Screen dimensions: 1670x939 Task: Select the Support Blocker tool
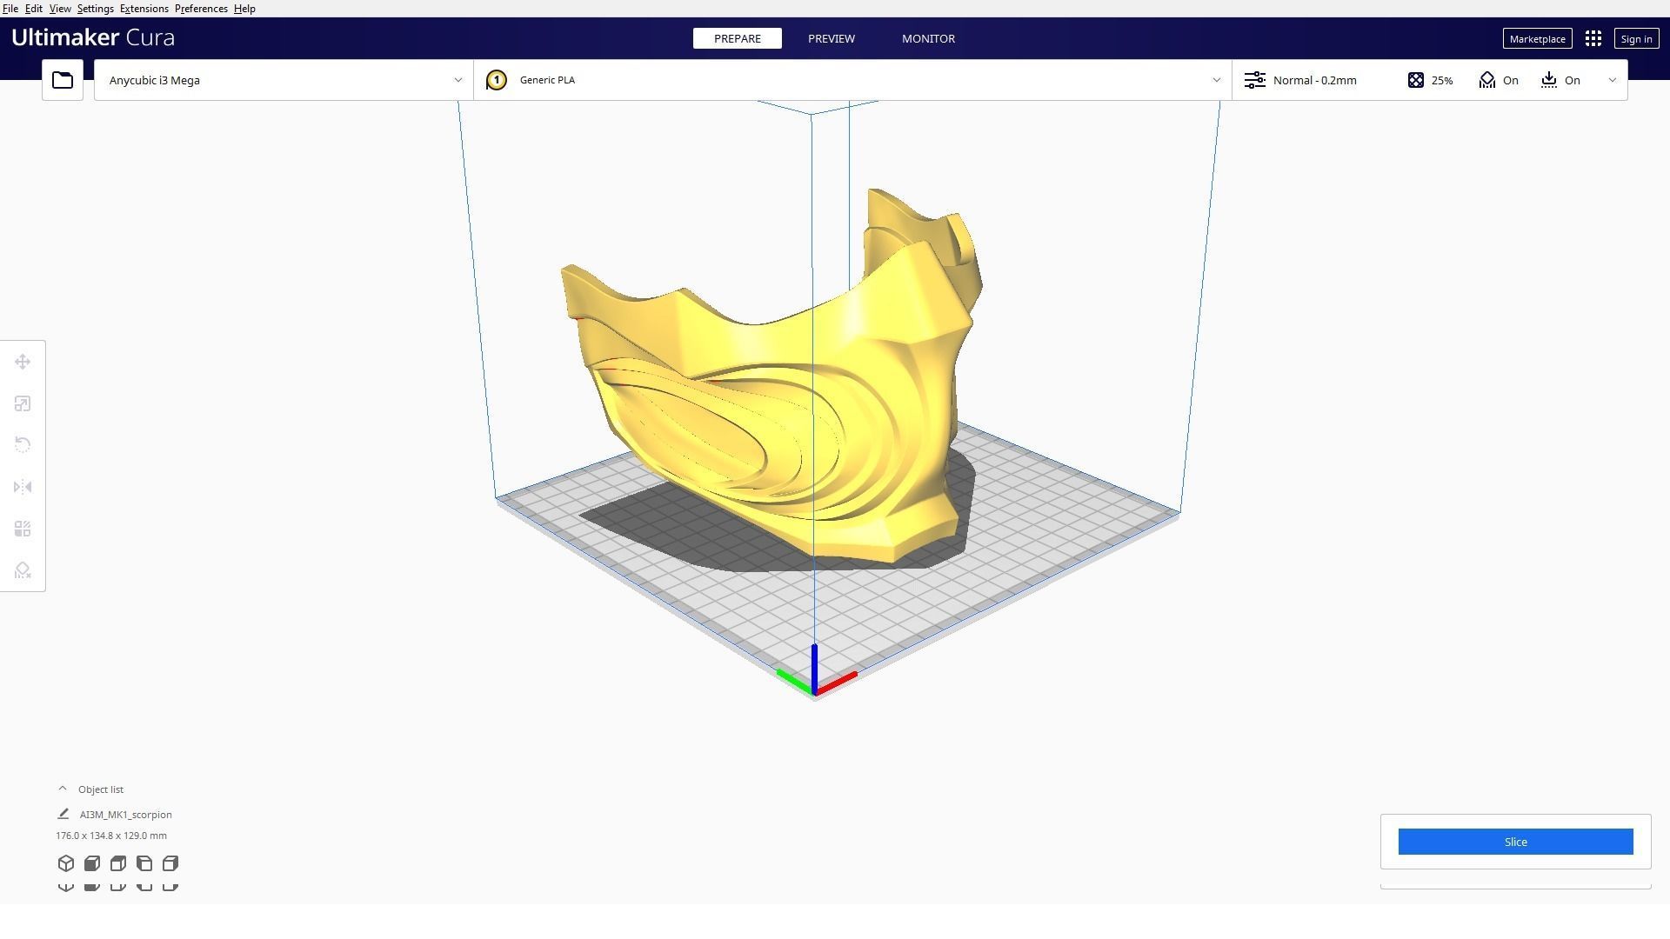23,570
